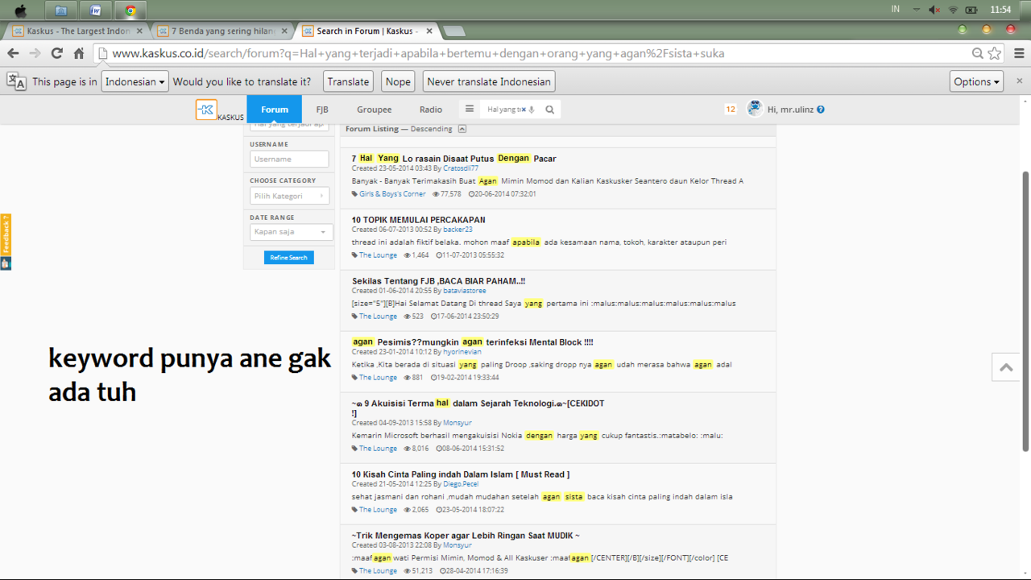Viewport: 1031px width, 580px height.
Task: Click the microphone voice search icon
Action: coord(532,110)
